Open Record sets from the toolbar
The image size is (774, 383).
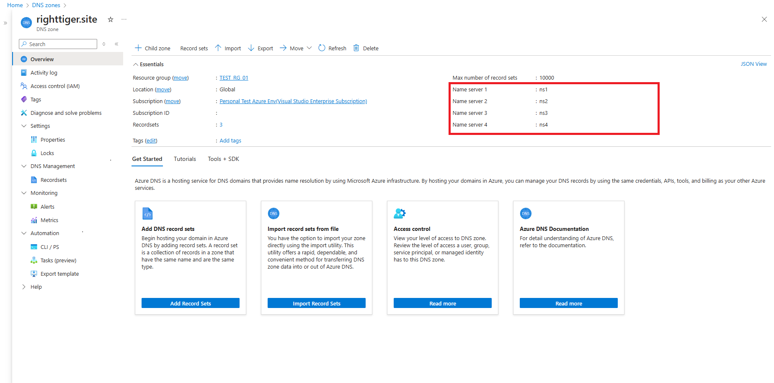click(x=194, y=48)
